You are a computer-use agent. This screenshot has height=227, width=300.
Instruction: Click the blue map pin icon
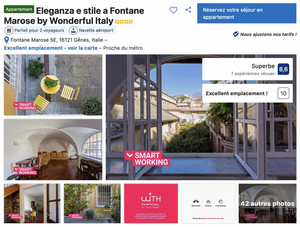[x=6, y=40]
